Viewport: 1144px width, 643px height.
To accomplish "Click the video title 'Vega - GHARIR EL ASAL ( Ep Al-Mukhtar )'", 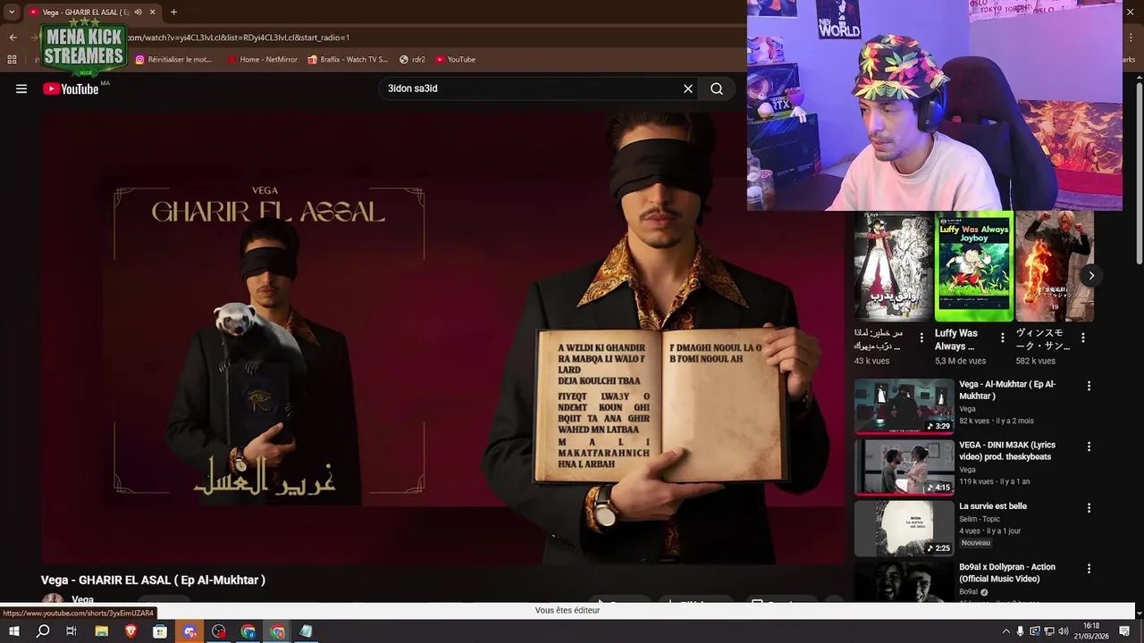I will pyautogui.click(x=153, y=580).
